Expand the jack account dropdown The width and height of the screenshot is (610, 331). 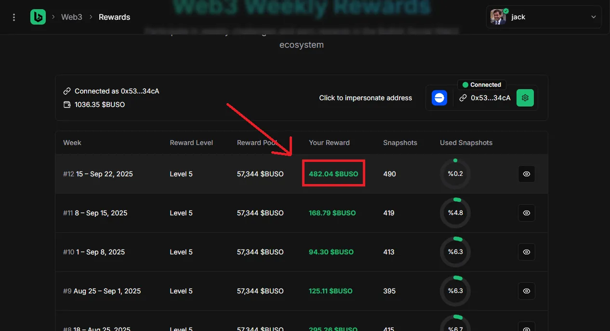click(x=594, y=17)
